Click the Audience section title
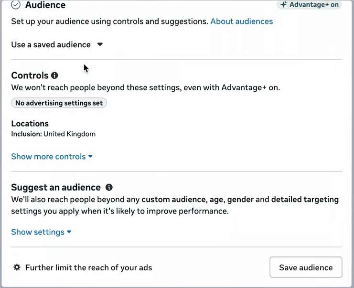Viewport: 354px width, 288px height. click(x=45, y=5)
